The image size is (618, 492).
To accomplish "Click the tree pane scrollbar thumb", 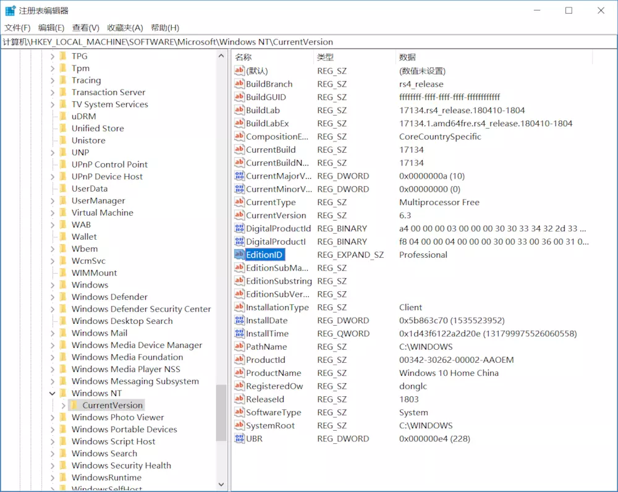I will click(x=221, y=413).
